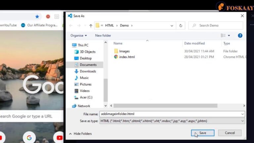Expand the chevron after Demo breadcrumb
Screen dimensions: 254x143
[x=132, y=25]
